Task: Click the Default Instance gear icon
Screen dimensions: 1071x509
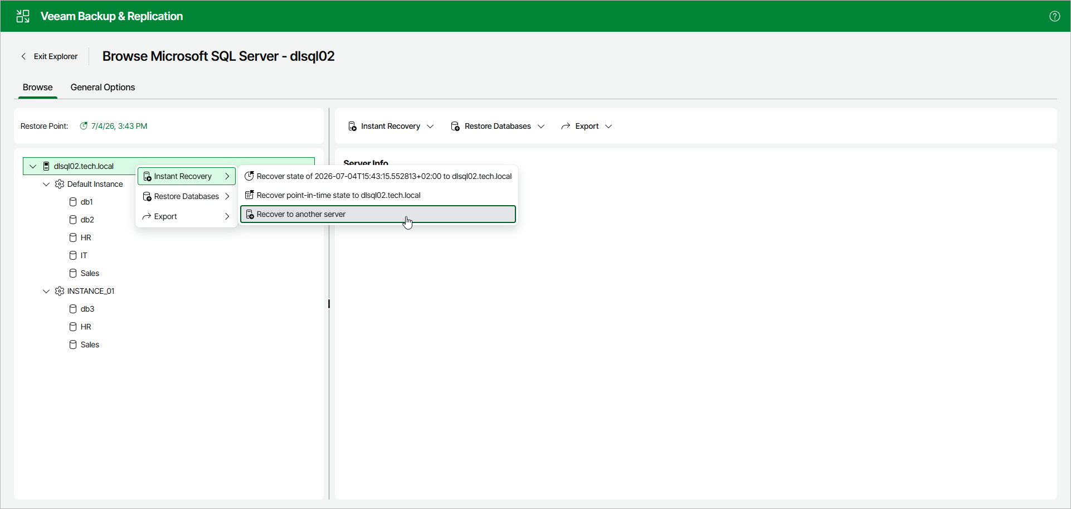Action: pyautogui.click(x=60, y=184)
